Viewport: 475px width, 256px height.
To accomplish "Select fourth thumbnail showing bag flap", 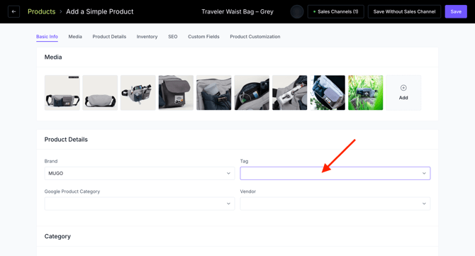I will pos(176,93).
